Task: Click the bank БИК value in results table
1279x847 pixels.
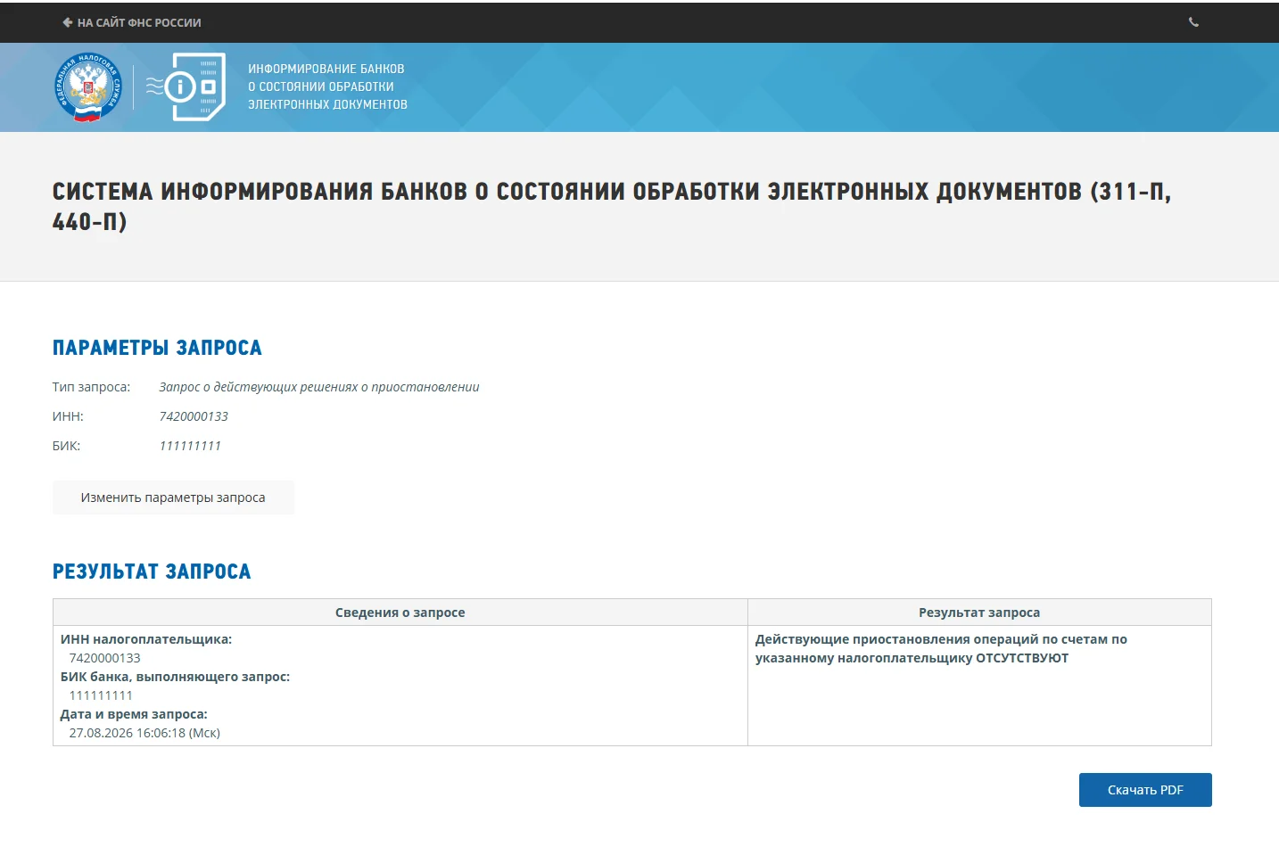Action: (101, 695)
